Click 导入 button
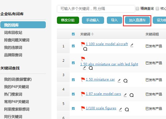The width and height of the screenshot is (166, 119). (x=114, y=20)
